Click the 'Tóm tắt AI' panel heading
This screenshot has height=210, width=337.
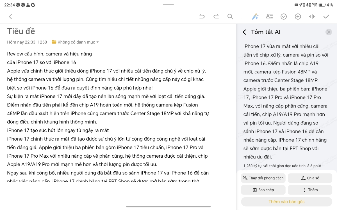266,32
